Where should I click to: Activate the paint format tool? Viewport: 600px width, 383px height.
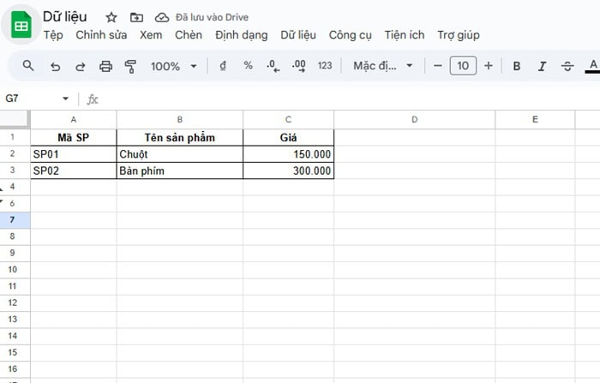click(x=130, y=67)
